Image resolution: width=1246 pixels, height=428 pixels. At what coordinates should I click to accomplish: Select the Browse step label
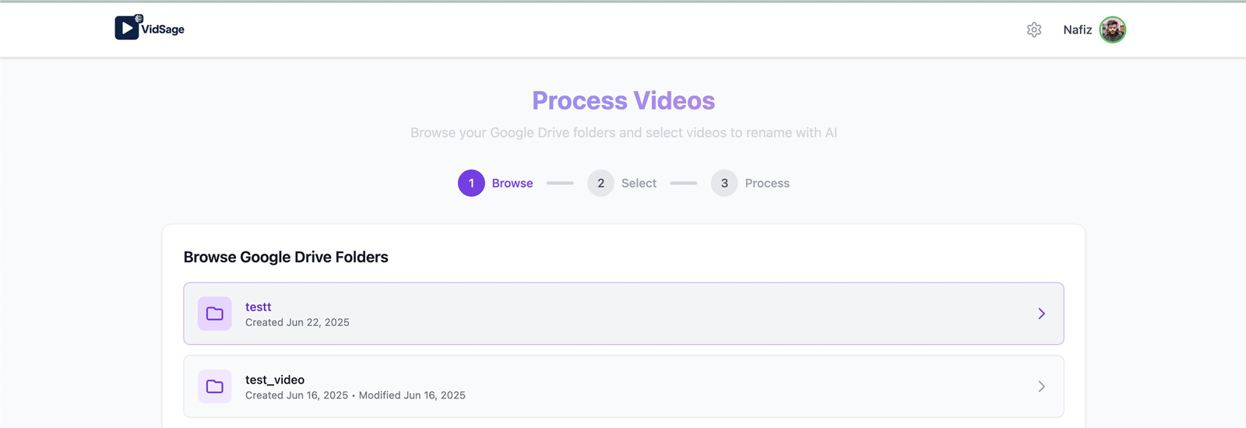tap(512, 183)
